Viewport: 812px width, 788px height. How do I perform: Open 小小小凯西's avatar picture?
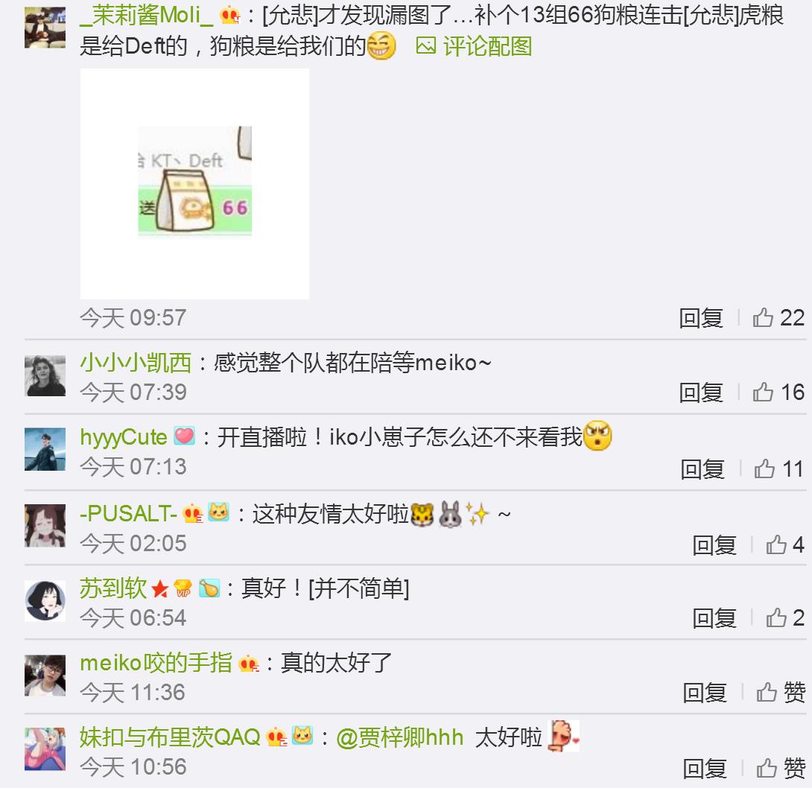click(45, 375)
